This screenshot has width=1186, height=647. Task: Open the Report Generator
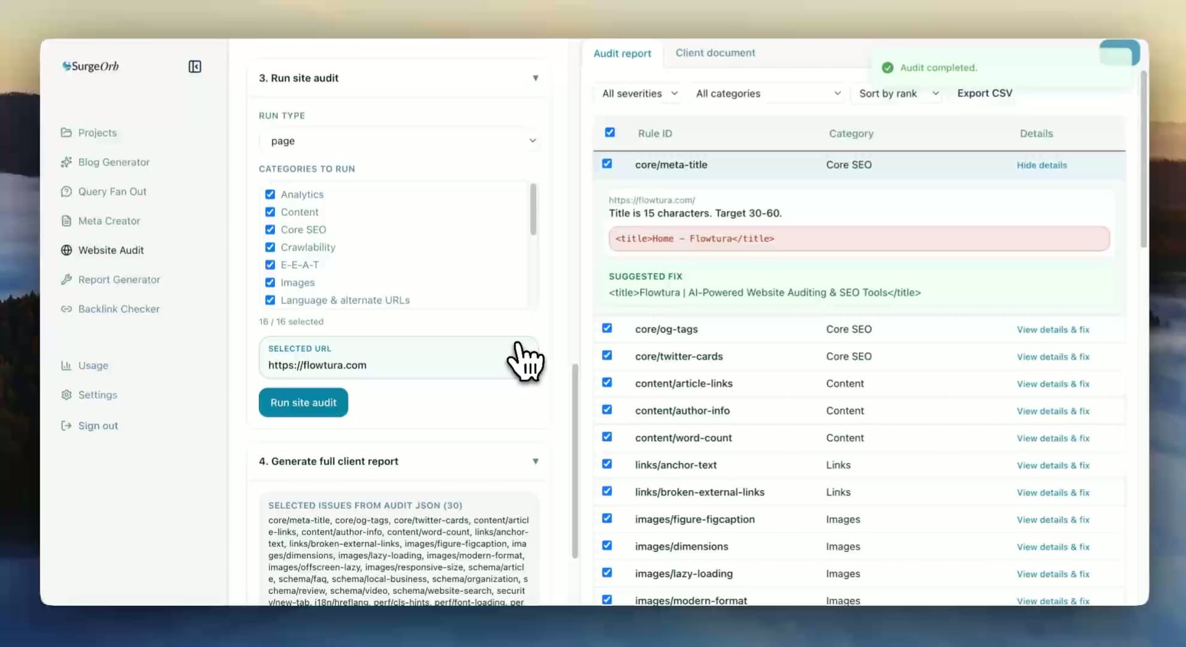click(x=119, y=279)
